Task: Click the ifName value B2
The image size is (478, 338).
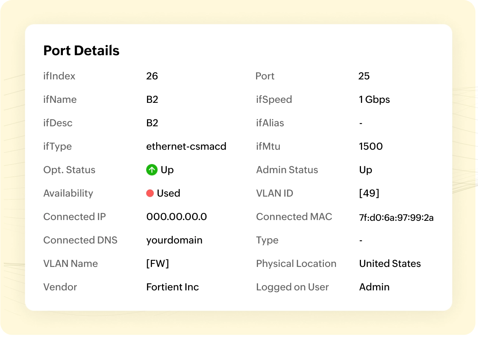Action: [152, 99]
